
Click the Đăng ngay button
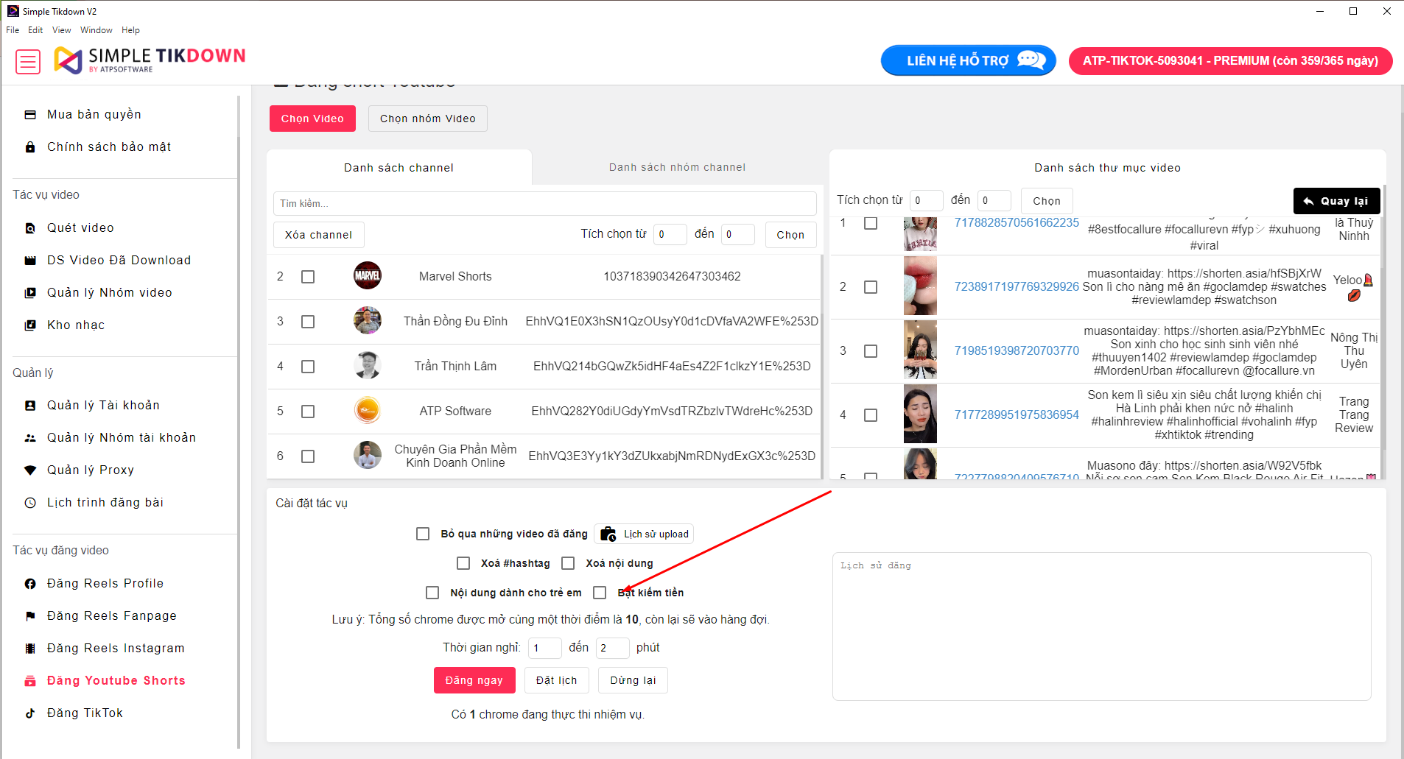pyautogui.click(x=474, y=680)
